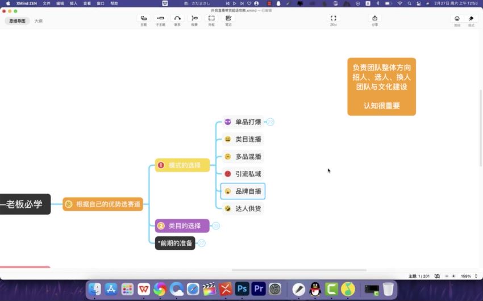This screenshot has width=483, height=301.
Task: Select the 老板必学 central topic
Action: coord(25,204)
